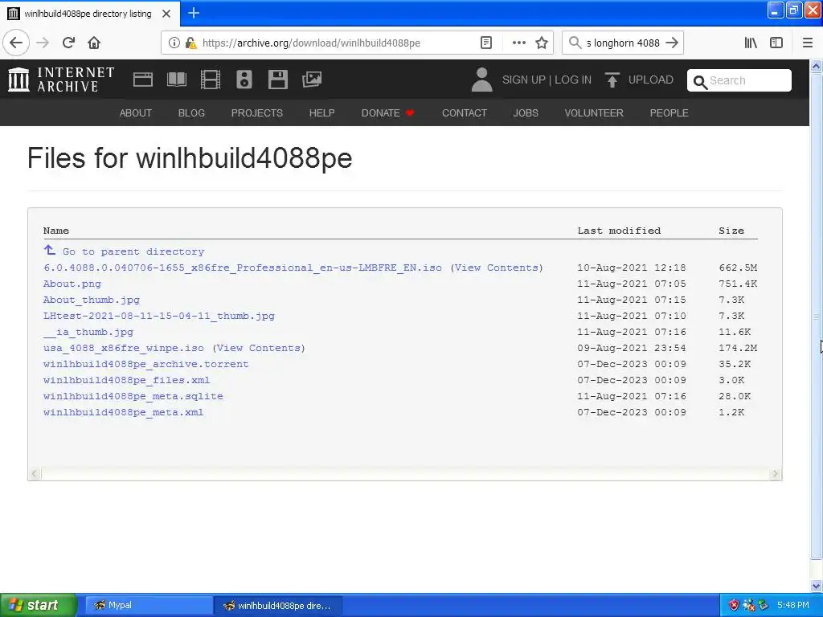Open the Images icon

[312, 80]
